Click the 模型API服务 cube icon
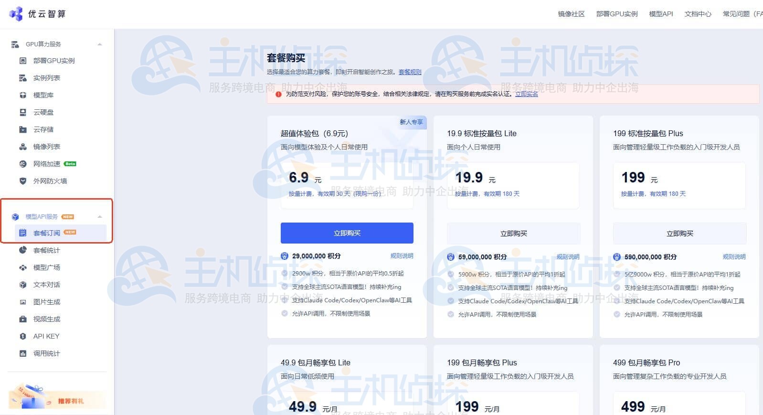Image resolution: width=763 pixels, height=415 pixels. point(15,217)
